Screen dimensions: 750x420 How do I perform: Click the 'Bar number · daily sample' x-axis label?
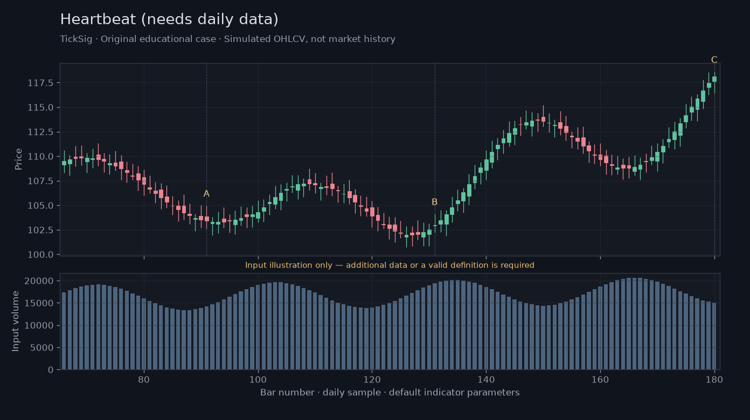coord(390,393)
